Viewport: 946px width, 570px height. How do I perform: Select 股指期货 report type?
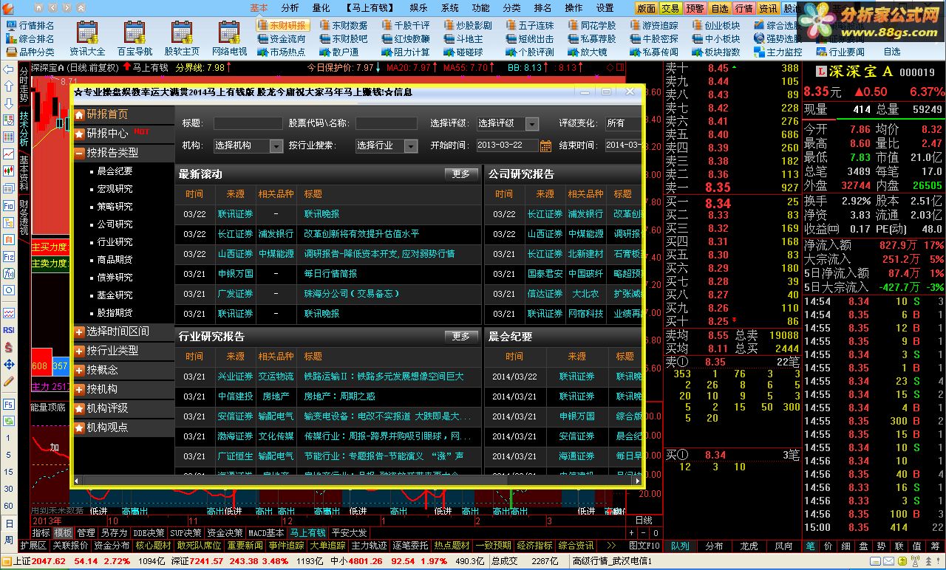tap(115, 313)
